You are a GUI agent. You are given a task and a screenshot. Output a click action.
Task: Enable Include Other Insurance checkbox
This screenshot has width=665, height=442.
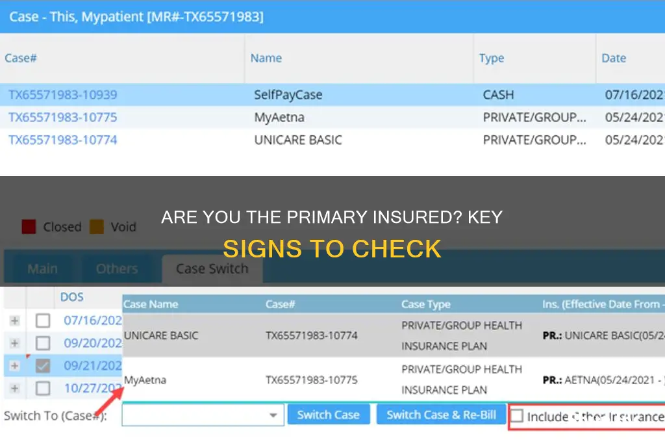coord(517,416)
